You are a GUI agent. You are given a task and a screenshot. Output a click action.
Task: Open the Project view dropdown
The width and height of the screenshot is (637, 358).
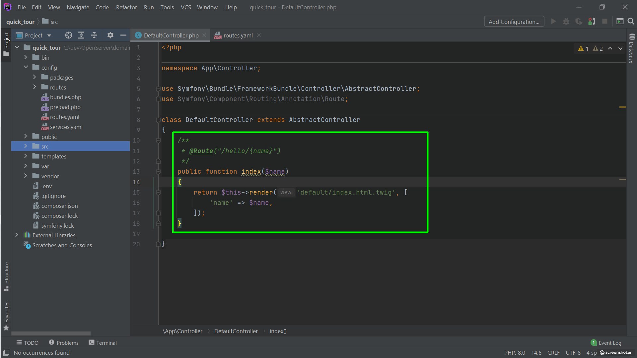(x=49, y=35)
